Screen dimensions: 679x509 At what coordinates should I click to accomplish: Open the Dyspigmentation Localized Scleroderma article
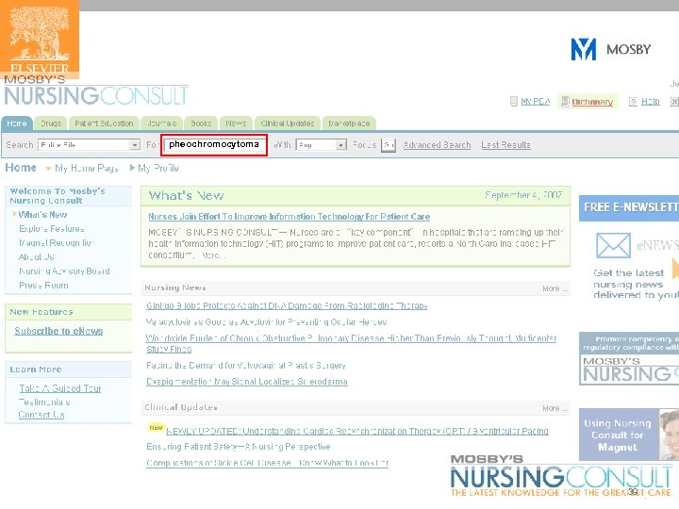247,382
